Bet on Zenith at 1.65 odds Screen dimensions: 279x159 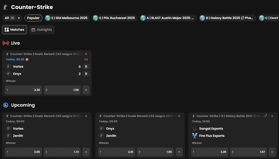[x=155, y=152]
